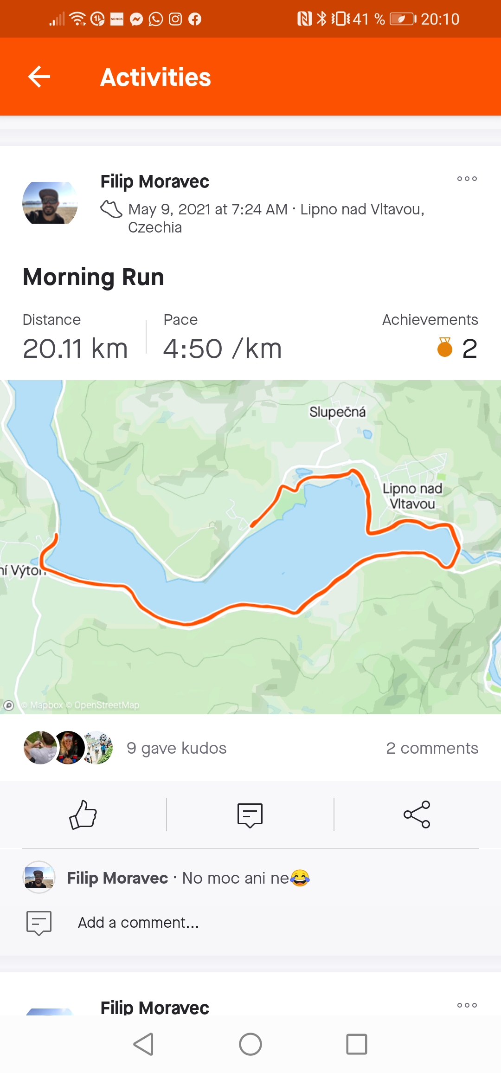Image resolution: width=501 pixels, height=1073 pixels.
Task: Tap the comment speech bubble icon
Action: 250,815
